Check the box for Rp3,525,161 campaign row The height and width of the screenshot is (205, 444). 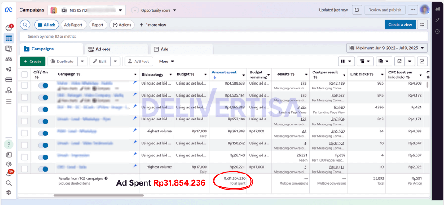pyautogui.click(x=24, y=97)
